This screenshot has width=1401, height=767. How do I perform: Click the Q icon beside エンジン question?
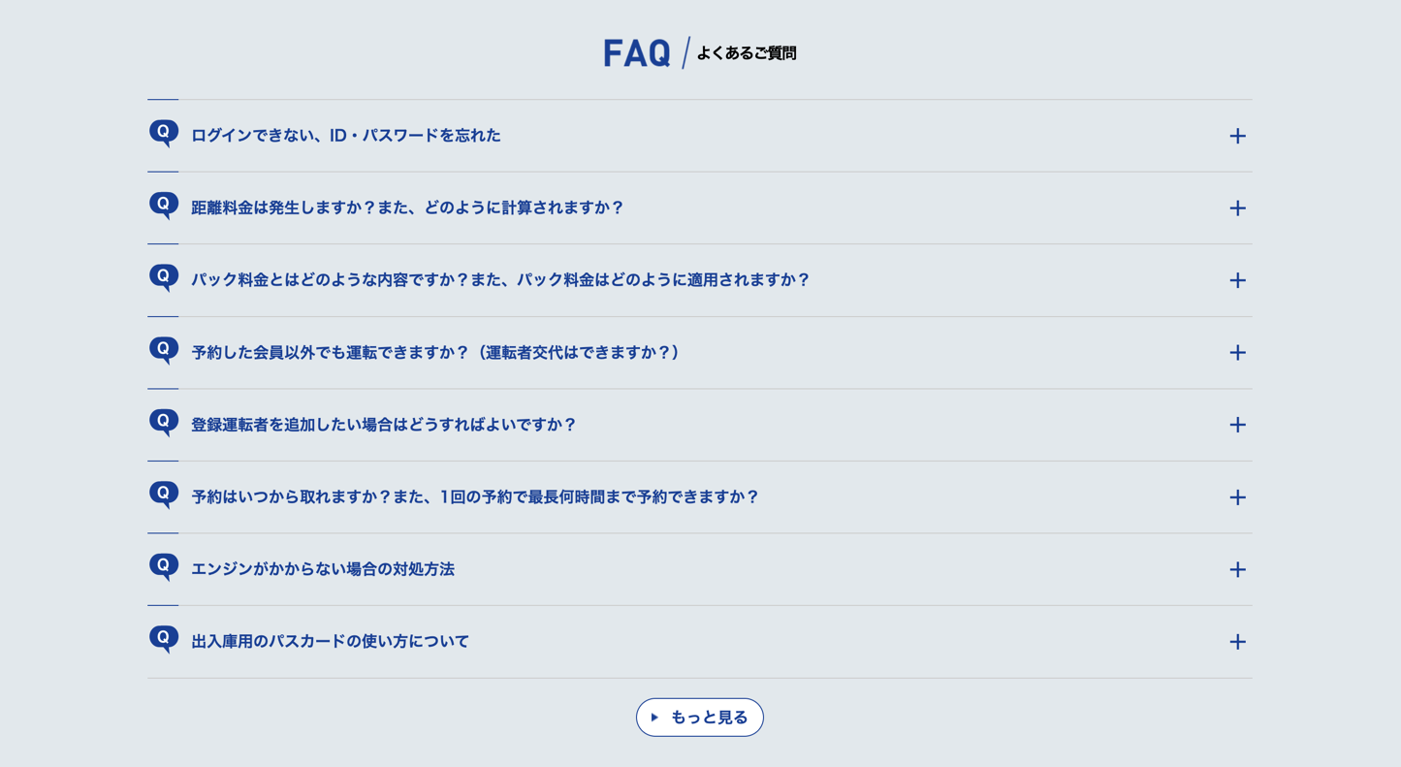[164, 566]
